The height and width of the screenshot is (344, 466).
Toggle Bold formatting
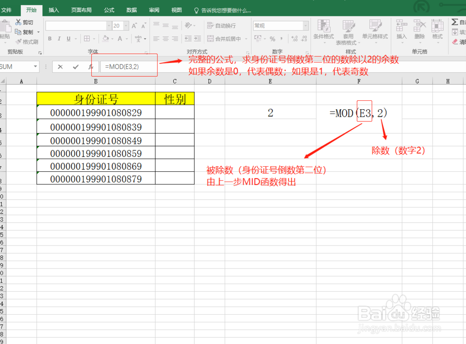pos(50,39)
